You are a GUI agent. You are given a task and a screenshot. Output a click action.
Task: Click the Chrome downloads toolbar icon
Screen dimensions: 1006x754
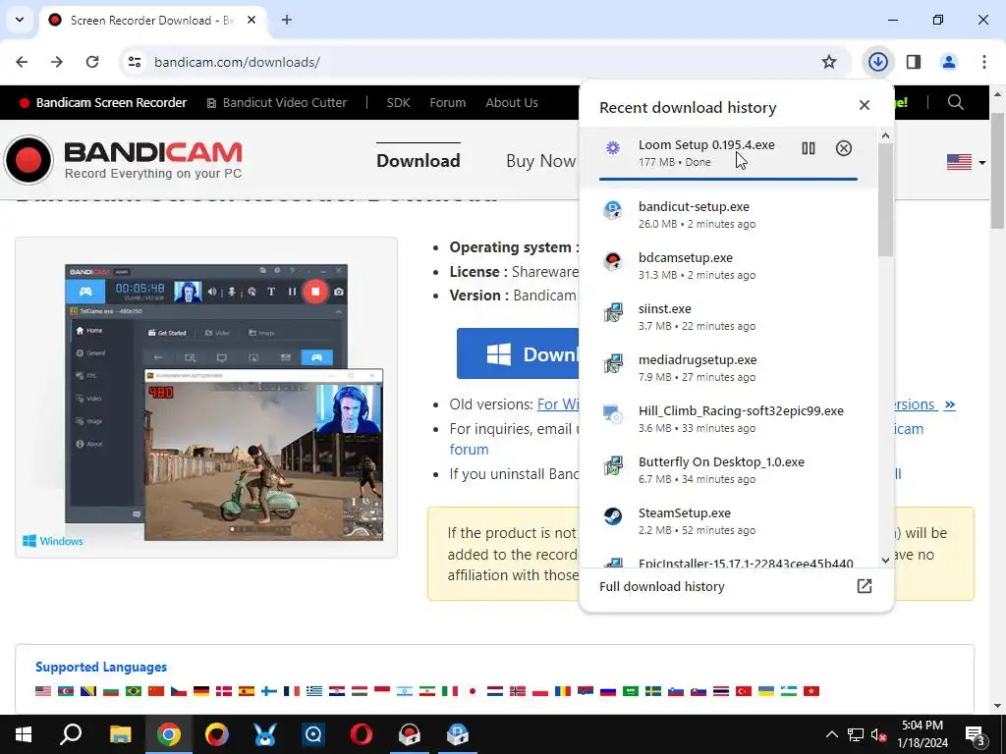877,62
